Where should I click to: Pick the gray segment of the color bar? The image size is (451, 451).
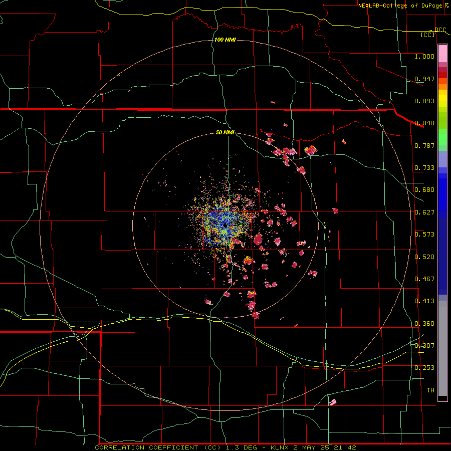click(x=442, y=348)
